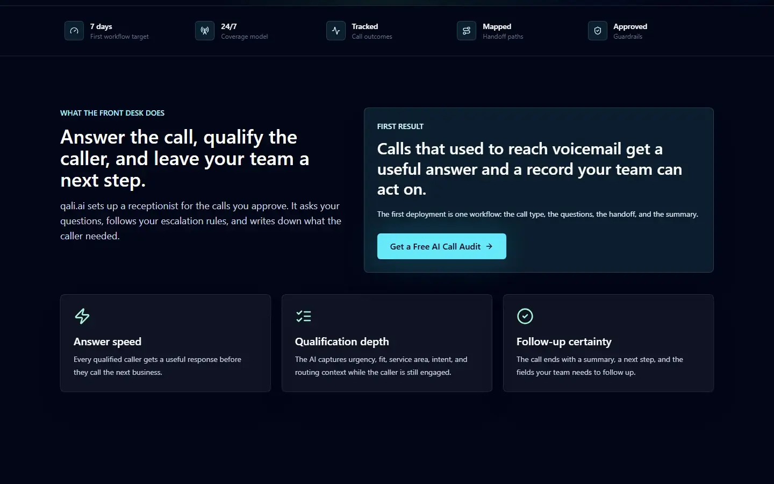This screenshot has width=774, height=484.
Task: Click the broadcast icon beside 24/7
Action: click(205, 31)
